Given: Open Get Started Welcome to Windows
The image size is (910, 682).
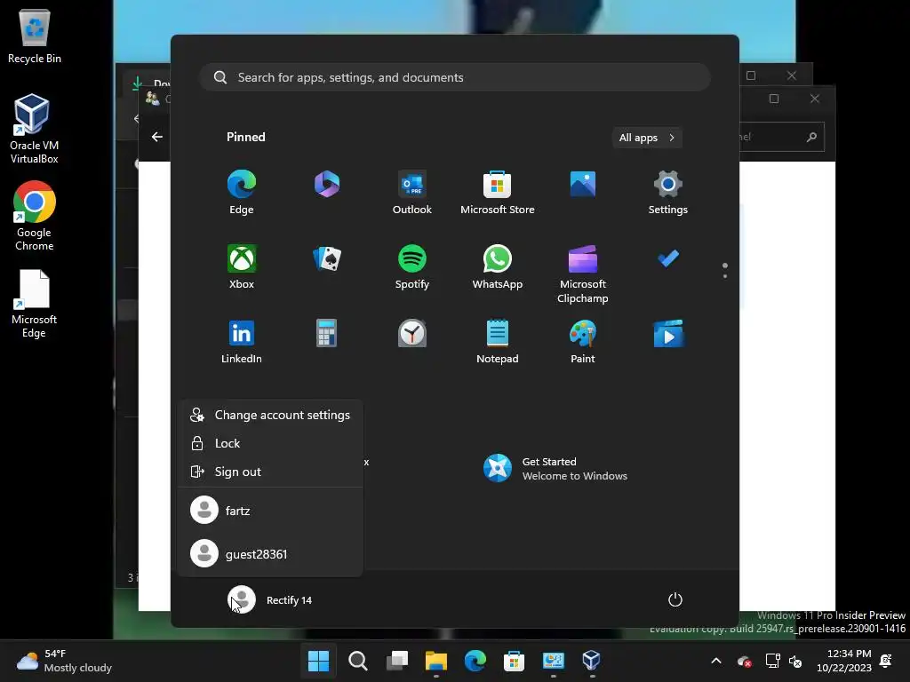Looking at the screenshot, I should tap(555, 469).
